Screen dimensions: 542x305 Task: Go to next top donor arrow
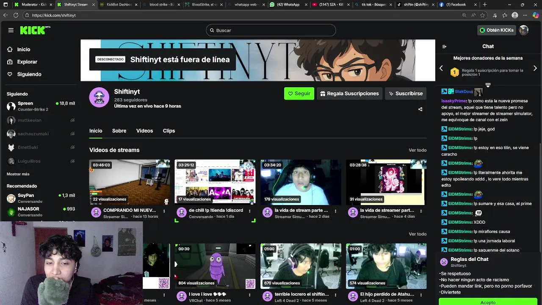pos(535,68)
